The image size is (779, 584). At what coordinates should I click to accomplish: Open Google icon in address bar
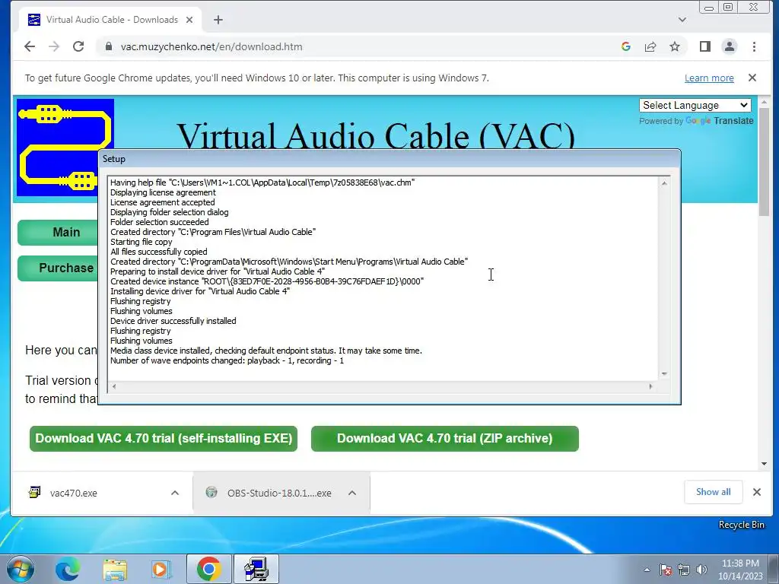pyautogui.click(x=626, y=46)
